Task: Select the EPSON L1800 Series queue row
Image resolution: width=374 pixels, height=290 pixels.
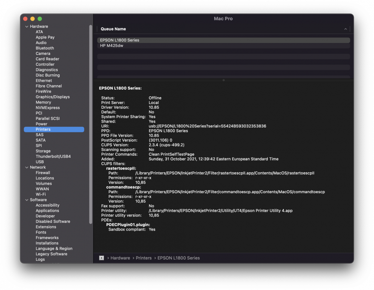Action: pyautogui.click(x=224, y=40)
